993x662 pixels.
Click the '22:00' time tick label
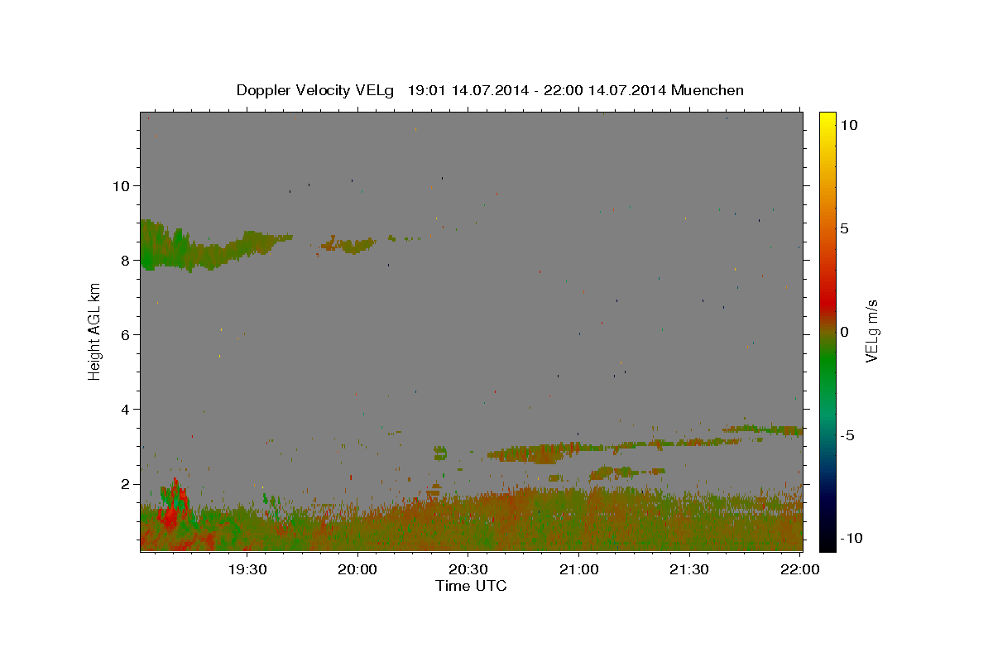click(x=799, y=569)
